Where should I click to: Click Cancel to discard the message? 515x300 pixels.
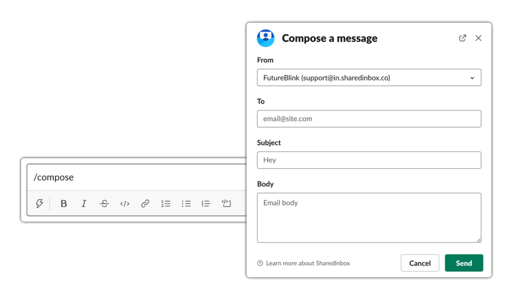point(419,263)
